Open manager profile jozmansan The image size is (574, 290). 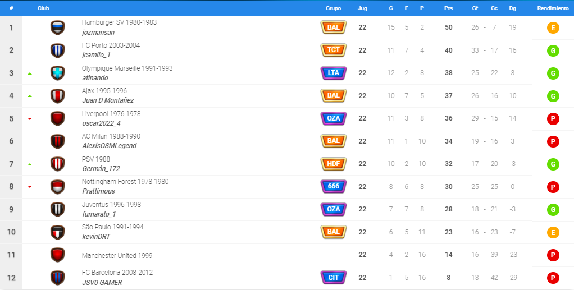(x=98, y=32)
